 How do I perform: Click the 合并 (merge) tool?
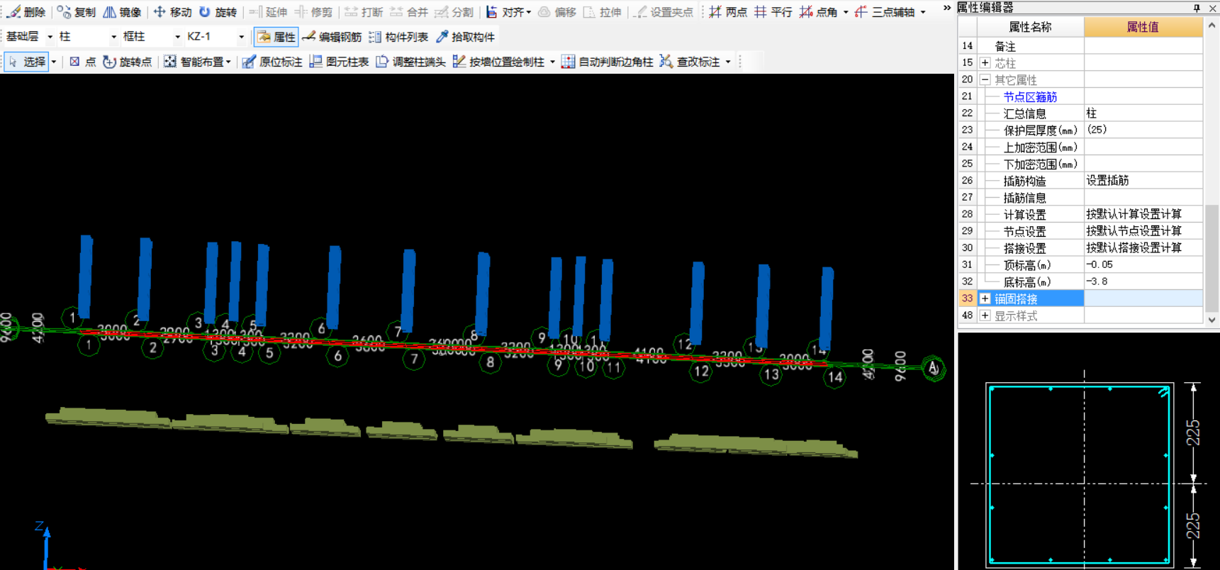pos(409,12)
